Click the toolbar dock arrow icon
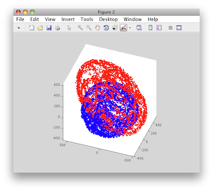Image resolution: width=213 pixels, height=191 pixels. click(19, 28)
